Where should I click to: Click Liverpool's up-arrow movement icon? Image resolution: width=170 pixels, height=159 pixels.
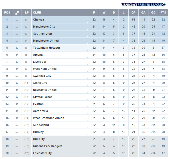point(17,62)
